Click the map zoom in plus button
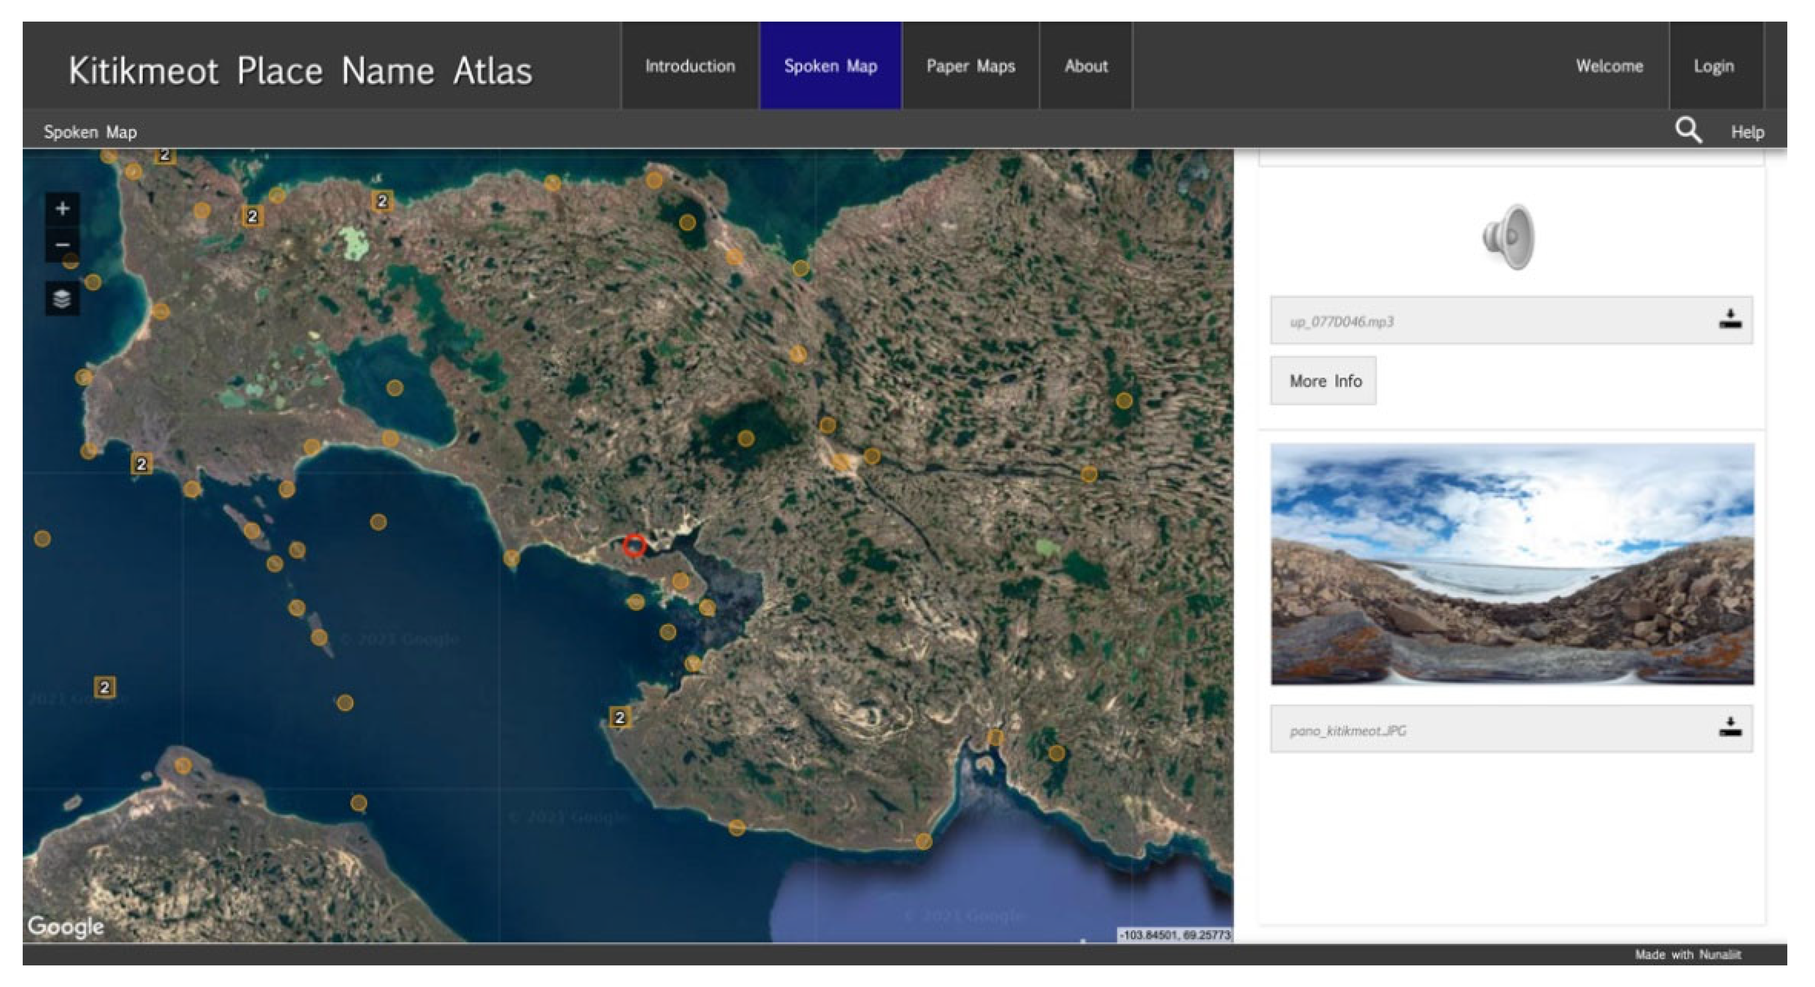Image resolution: width=1815 pixels, height=987 pixels. pyautogui.click(x=62, y=208)
